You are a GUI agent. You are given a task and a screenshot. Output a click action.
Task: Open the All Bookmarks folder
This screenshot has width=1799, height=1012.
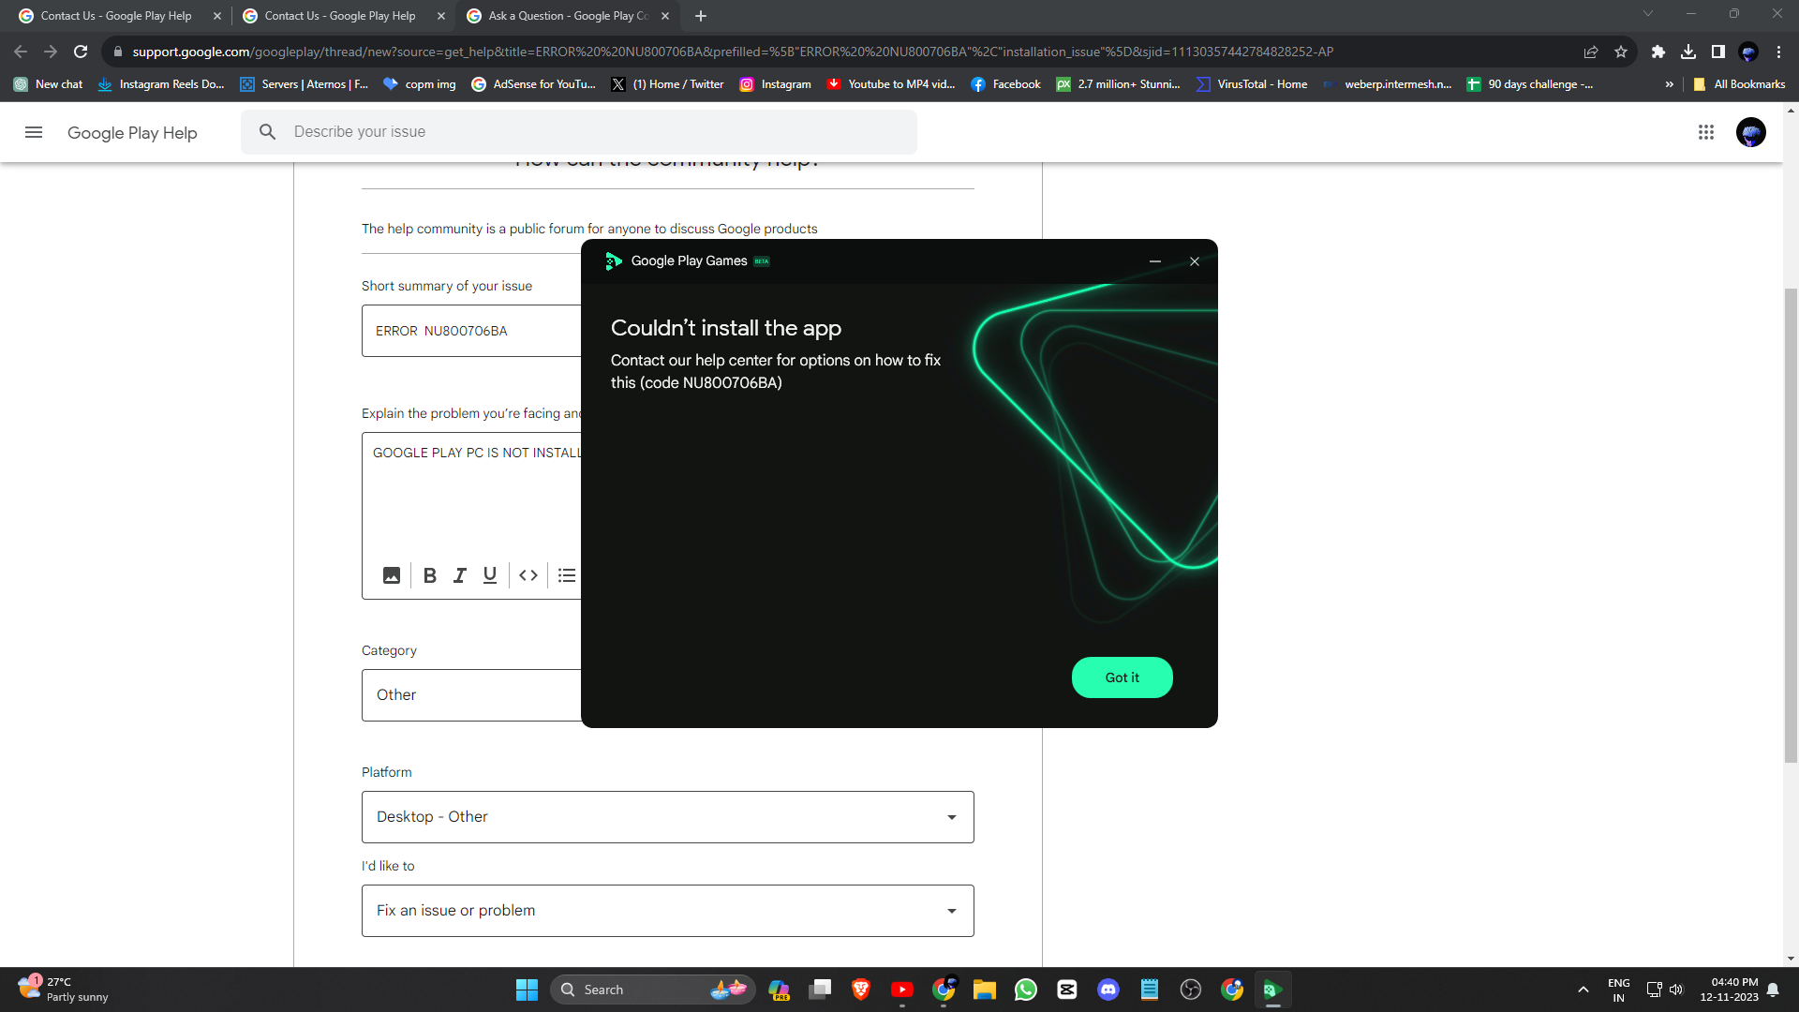[1739, 84]
